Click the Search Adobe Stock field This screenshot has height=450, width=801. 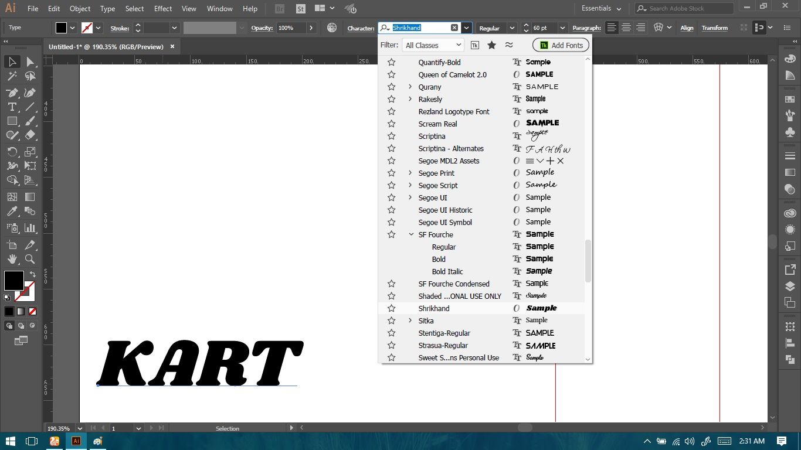684,8
